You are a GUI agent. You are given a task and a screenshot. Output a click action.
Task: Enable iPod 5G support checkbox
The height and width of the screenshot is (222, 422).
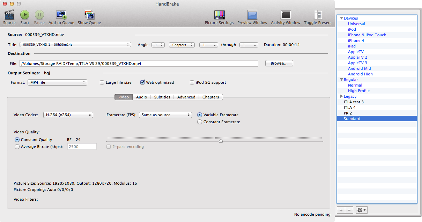click(192, 83)
